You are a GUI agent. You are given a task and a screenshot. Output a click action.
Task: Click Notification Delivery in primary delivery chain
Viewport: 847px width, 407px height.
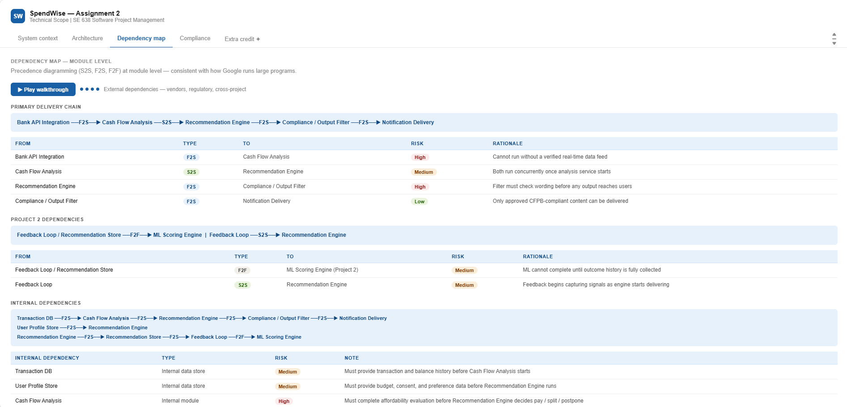coord(408,122)
